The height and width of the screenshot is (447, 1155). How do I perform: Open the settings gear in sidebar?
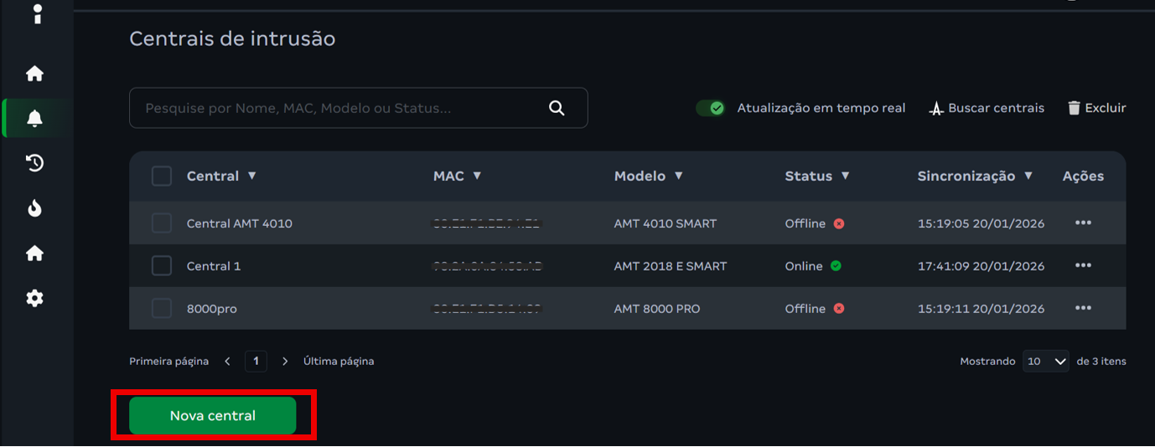point(34,298)
